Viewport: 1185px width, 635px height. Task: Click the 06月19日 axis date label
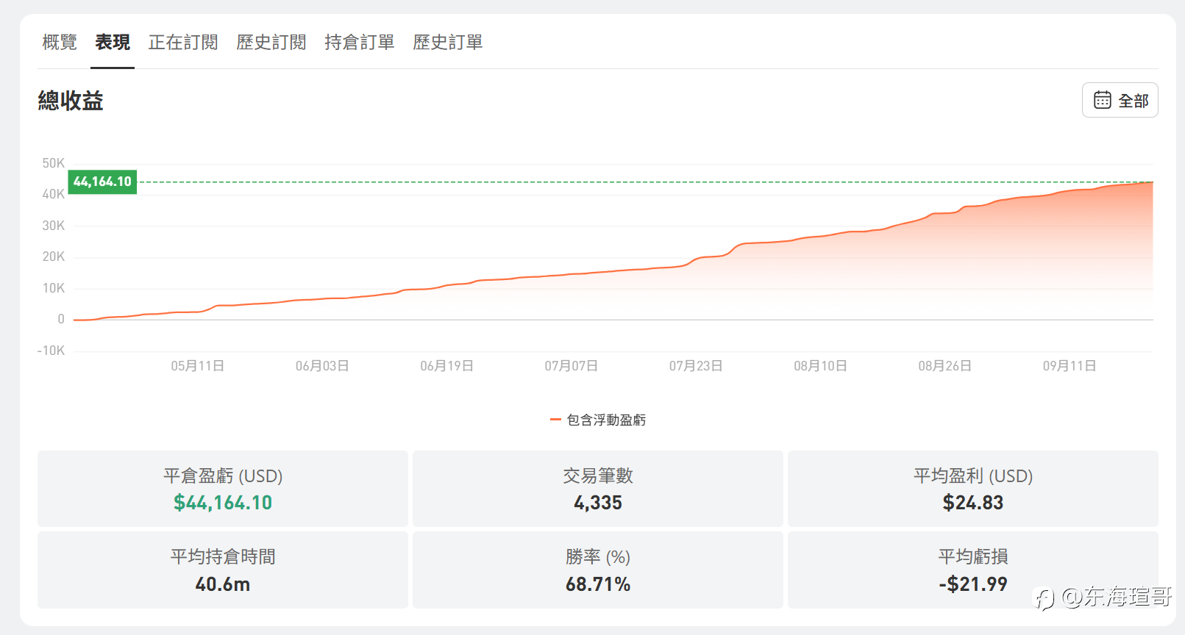[447, 366]
